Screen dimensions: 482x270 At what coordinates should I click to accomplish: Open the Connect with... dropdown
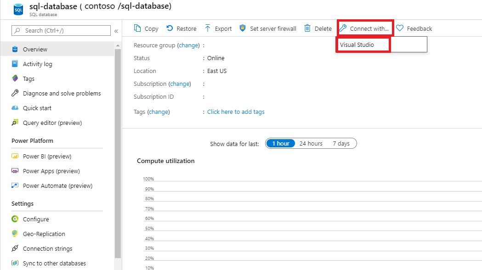364,28
